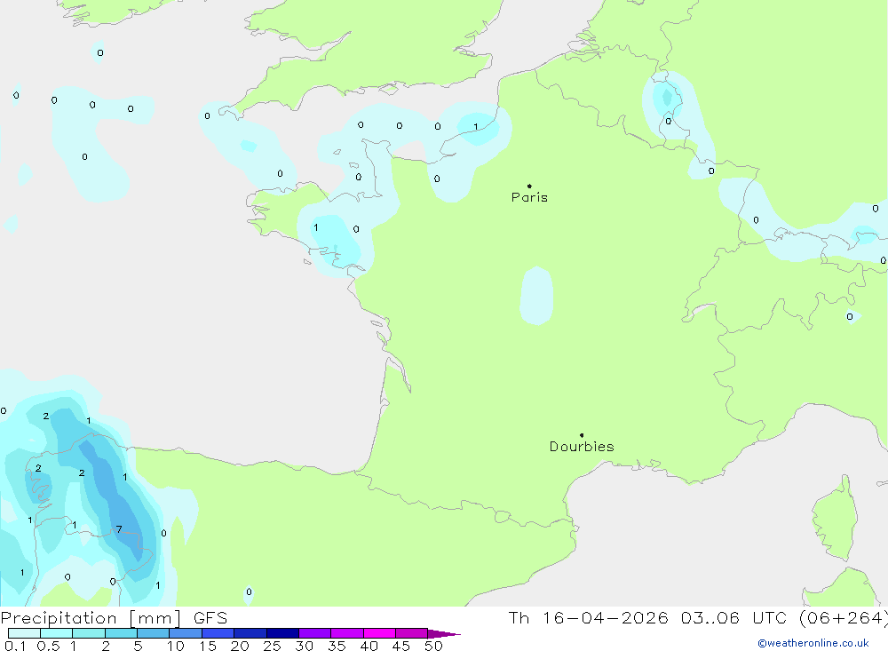Pick the purple 30–35 legend swatch
The height and width of the screenshot is (651, 888).
(314, 633)
